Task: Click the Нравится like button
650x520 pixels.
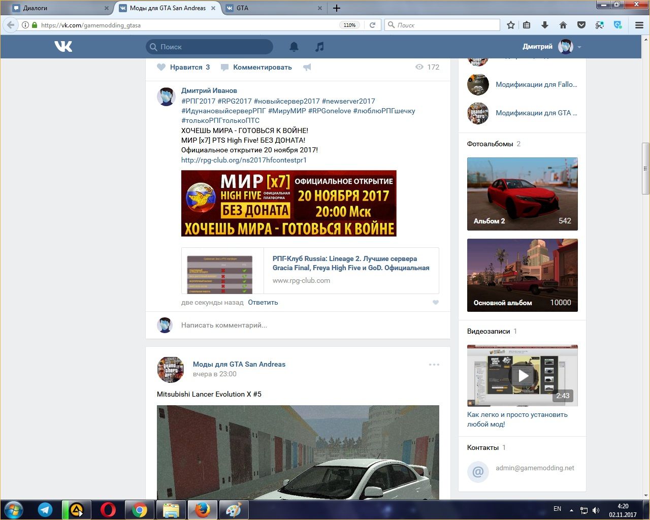Action: [183, 67]
